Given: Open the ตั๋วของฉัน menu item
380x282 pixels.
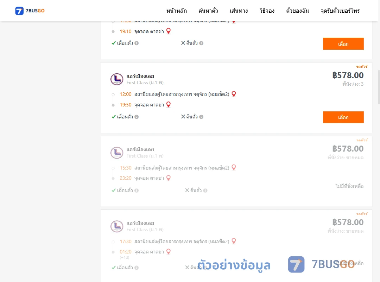Looking at the screenshot, I should click(297, 11).
